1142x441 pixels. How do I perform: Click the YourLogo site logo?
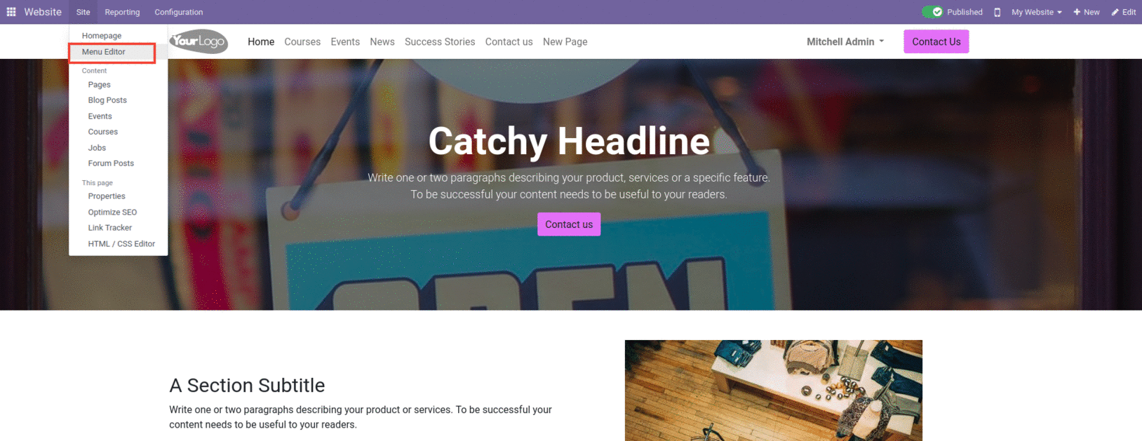pos(199,41)
